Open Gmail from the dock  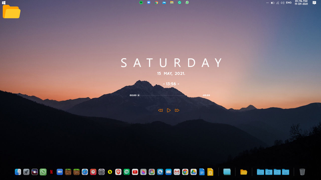[177, 172]
